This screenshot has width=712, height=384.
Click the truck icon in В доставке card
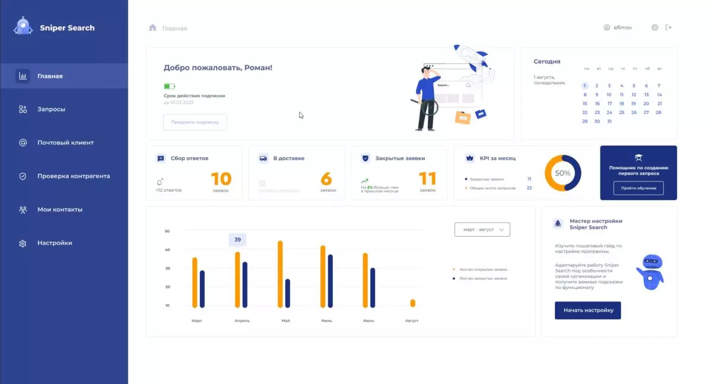point(263,158)
